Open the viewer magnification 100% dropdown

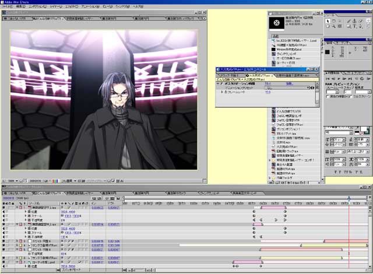click(x=12, y=181)
